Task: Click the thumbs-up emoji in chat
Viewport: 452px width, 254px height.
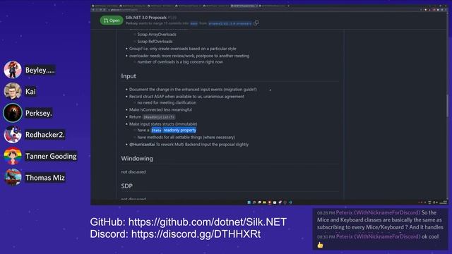Action: coord(320,245)
